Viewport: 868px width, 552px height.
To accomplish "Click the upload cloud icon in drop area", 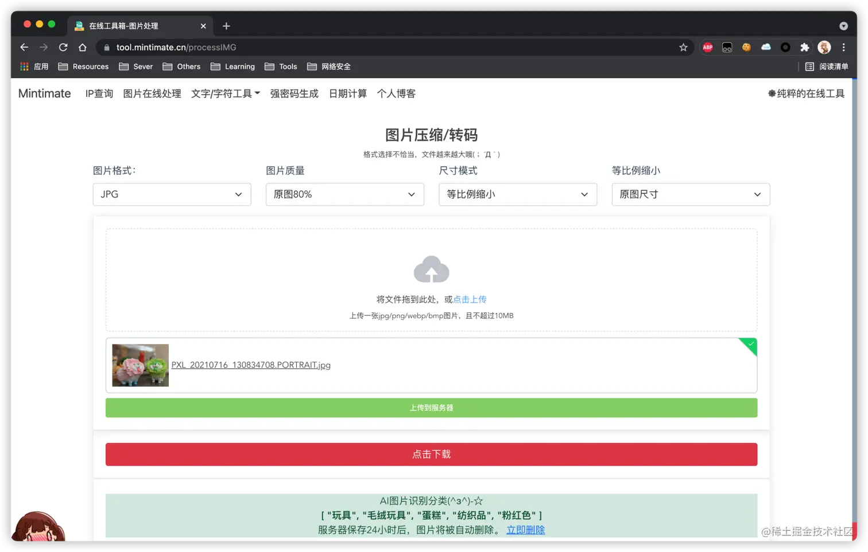I will click(431, 269).
